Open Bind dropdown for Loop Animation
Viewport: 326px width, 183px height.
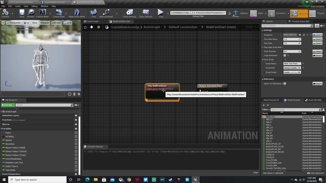(x=317, y=55)
